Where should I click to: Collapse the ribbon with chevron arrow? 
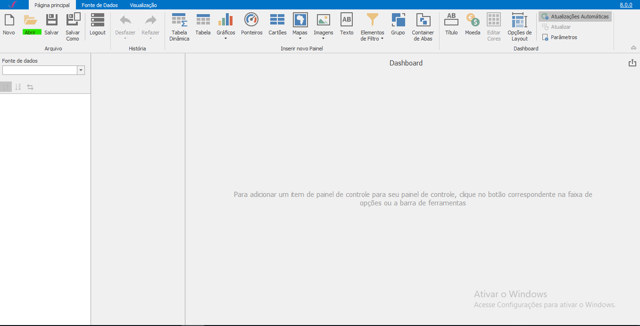tap(633, 48)
